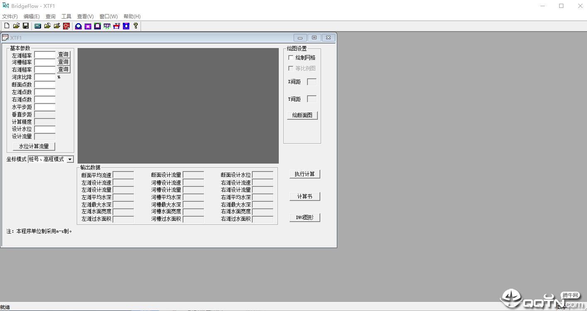
Task: Save using the floppy disk icon
Action: coord(26,26)
